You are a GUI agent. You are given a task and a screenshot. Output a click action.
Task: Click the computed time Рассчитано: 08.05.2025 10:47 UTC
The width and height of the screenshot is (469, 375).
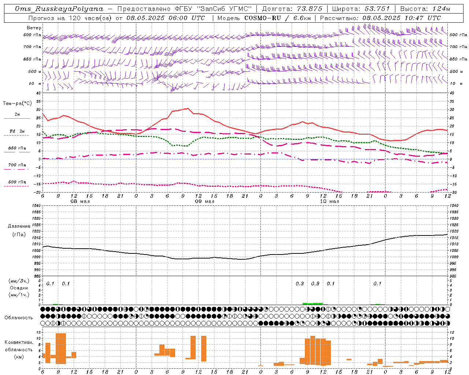(x=380, y=18)
